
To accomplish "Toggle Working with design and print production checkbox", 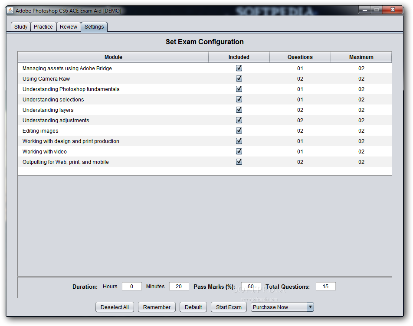I will click(239, 141).
